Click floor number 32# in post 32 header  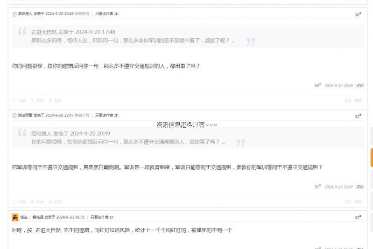point(358,217)
